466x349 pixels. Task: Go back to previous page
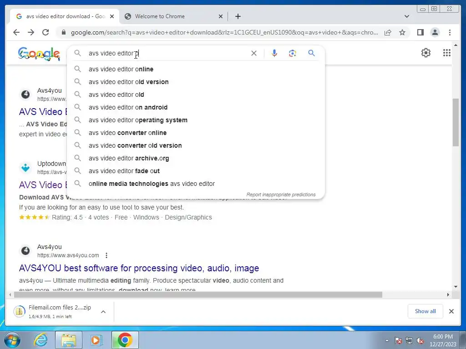coord(16,32)
